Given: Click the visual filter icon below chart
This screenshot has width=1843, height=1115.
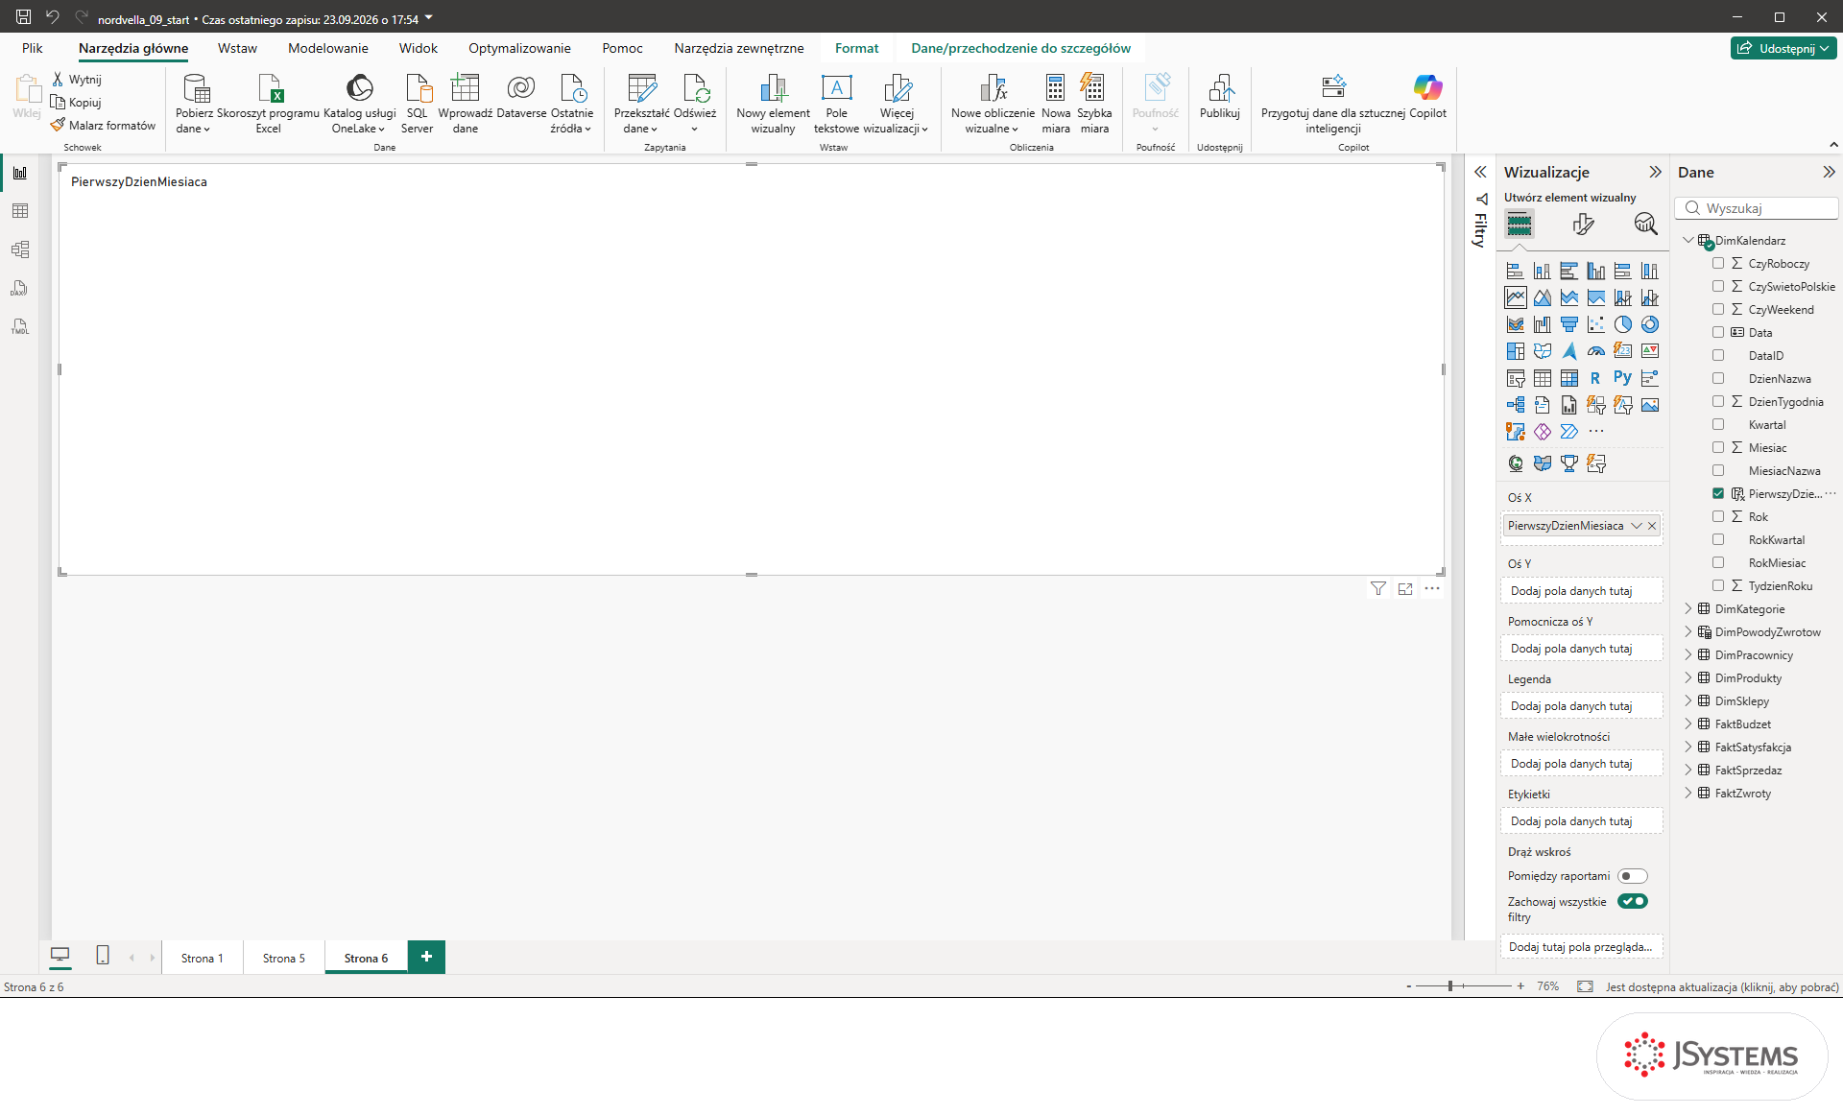Looking at the screenshot, I should coord(1377,589).
